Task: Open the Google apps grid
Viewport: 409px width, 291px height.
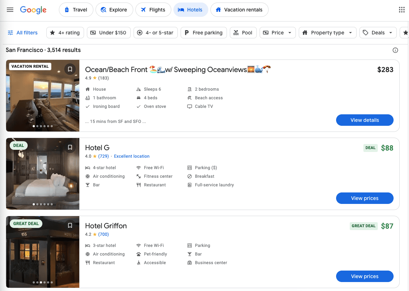Action: (x=402, y=10)
